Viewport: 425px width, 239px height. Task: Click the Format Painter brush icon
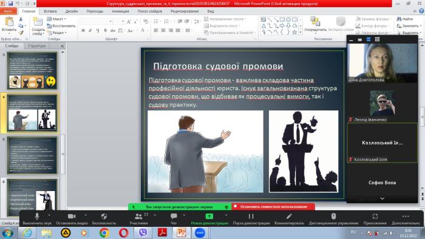21,33
